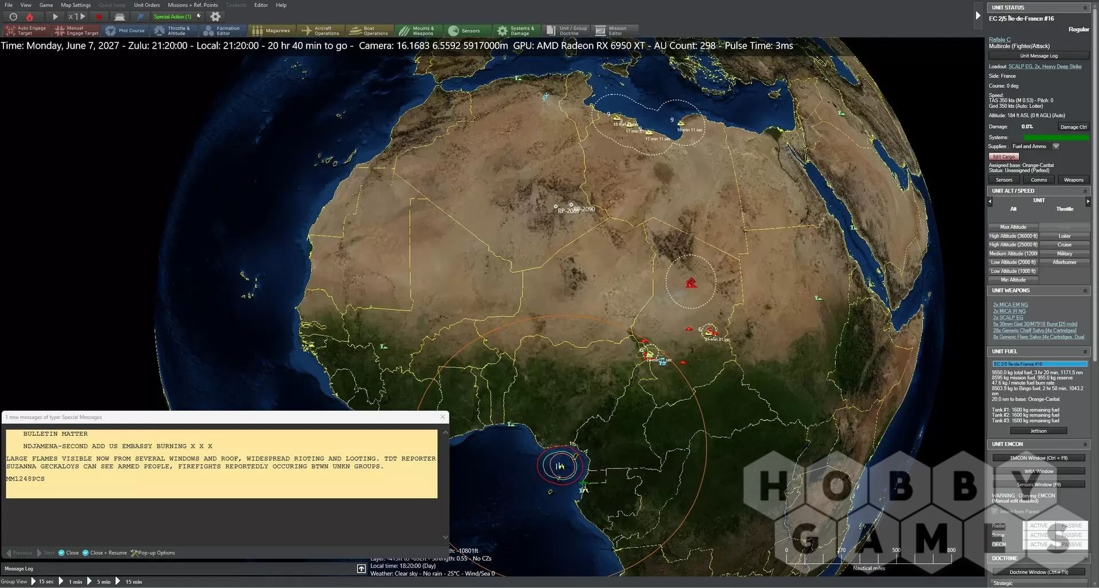Viewport: 1099px width, 588px height.
Task: Set OECM to PASSIVE
Action: [1071, 545]
